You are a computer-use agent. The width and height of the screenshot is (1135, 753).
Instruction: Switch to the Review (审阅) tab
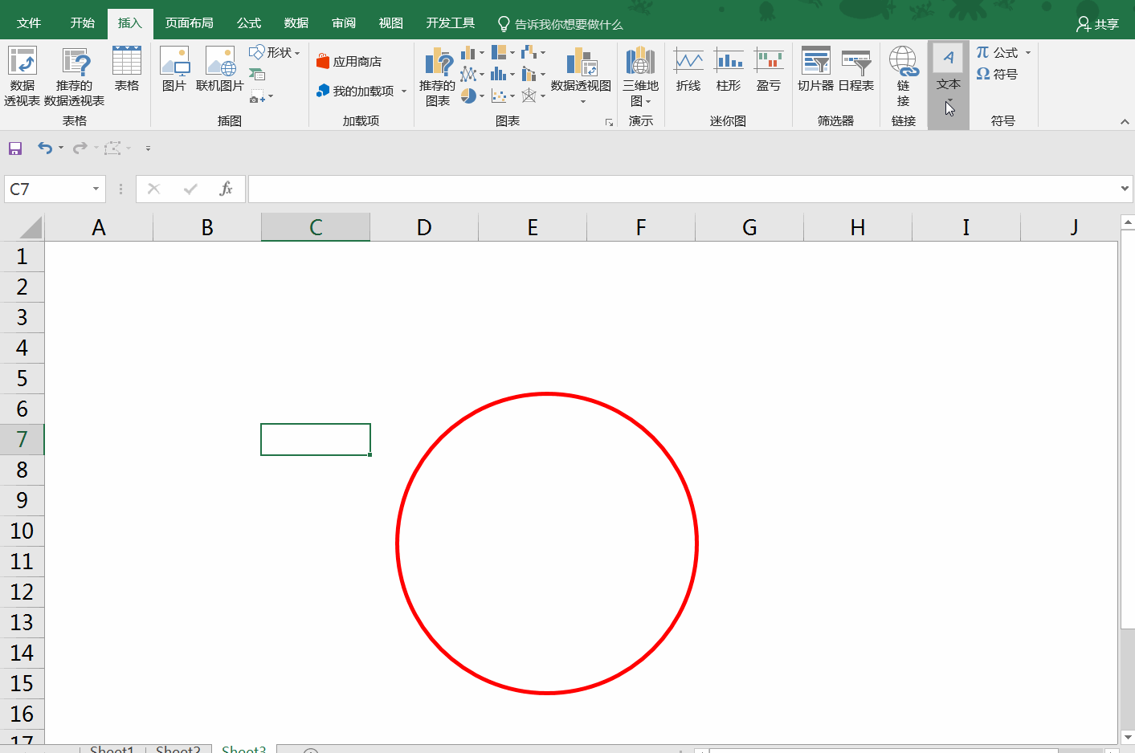coord(344,23)
